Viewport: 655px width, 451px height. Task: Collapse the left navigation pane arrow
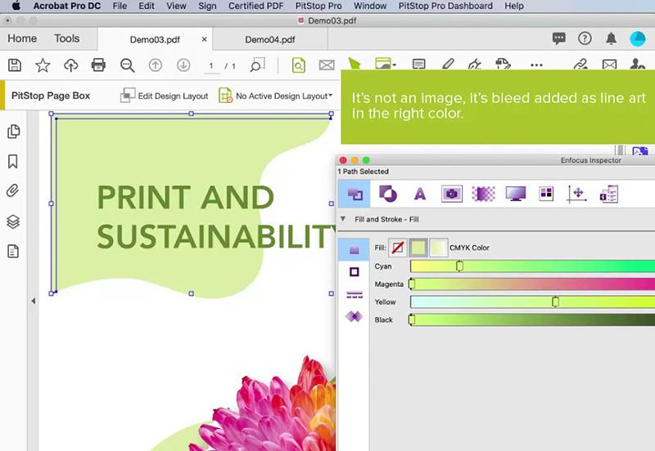point(34,301)
